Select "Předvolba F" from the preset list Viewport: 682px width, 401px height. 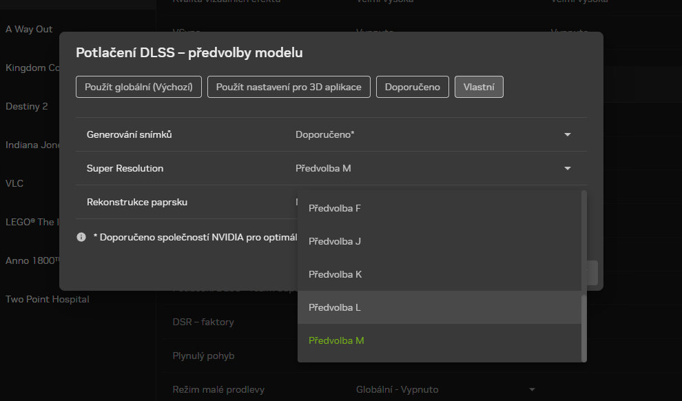[334, 207]
